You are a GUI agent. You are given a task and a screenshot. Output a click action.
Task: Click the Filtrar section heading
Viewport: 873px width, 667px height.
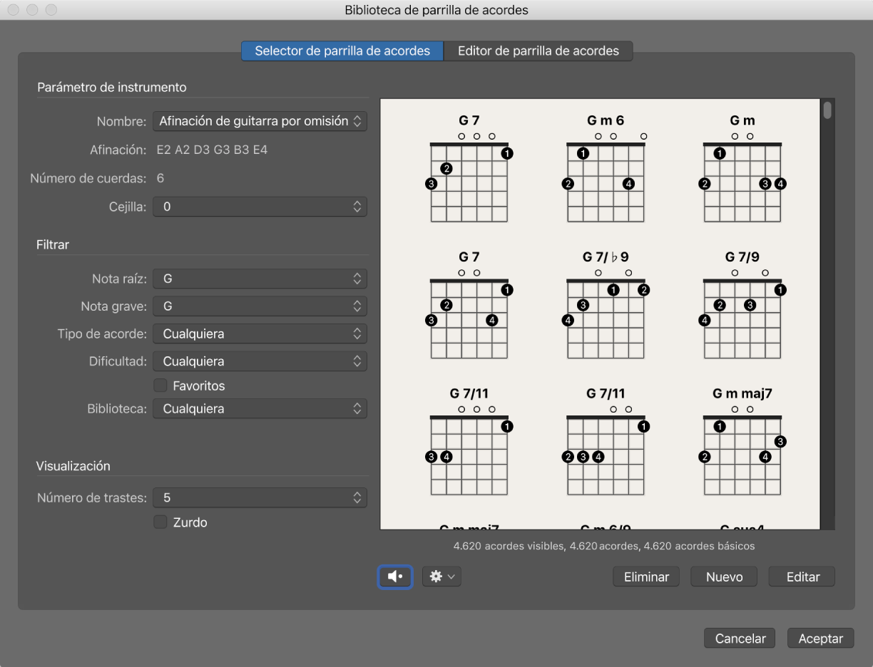tap(53, 244)
